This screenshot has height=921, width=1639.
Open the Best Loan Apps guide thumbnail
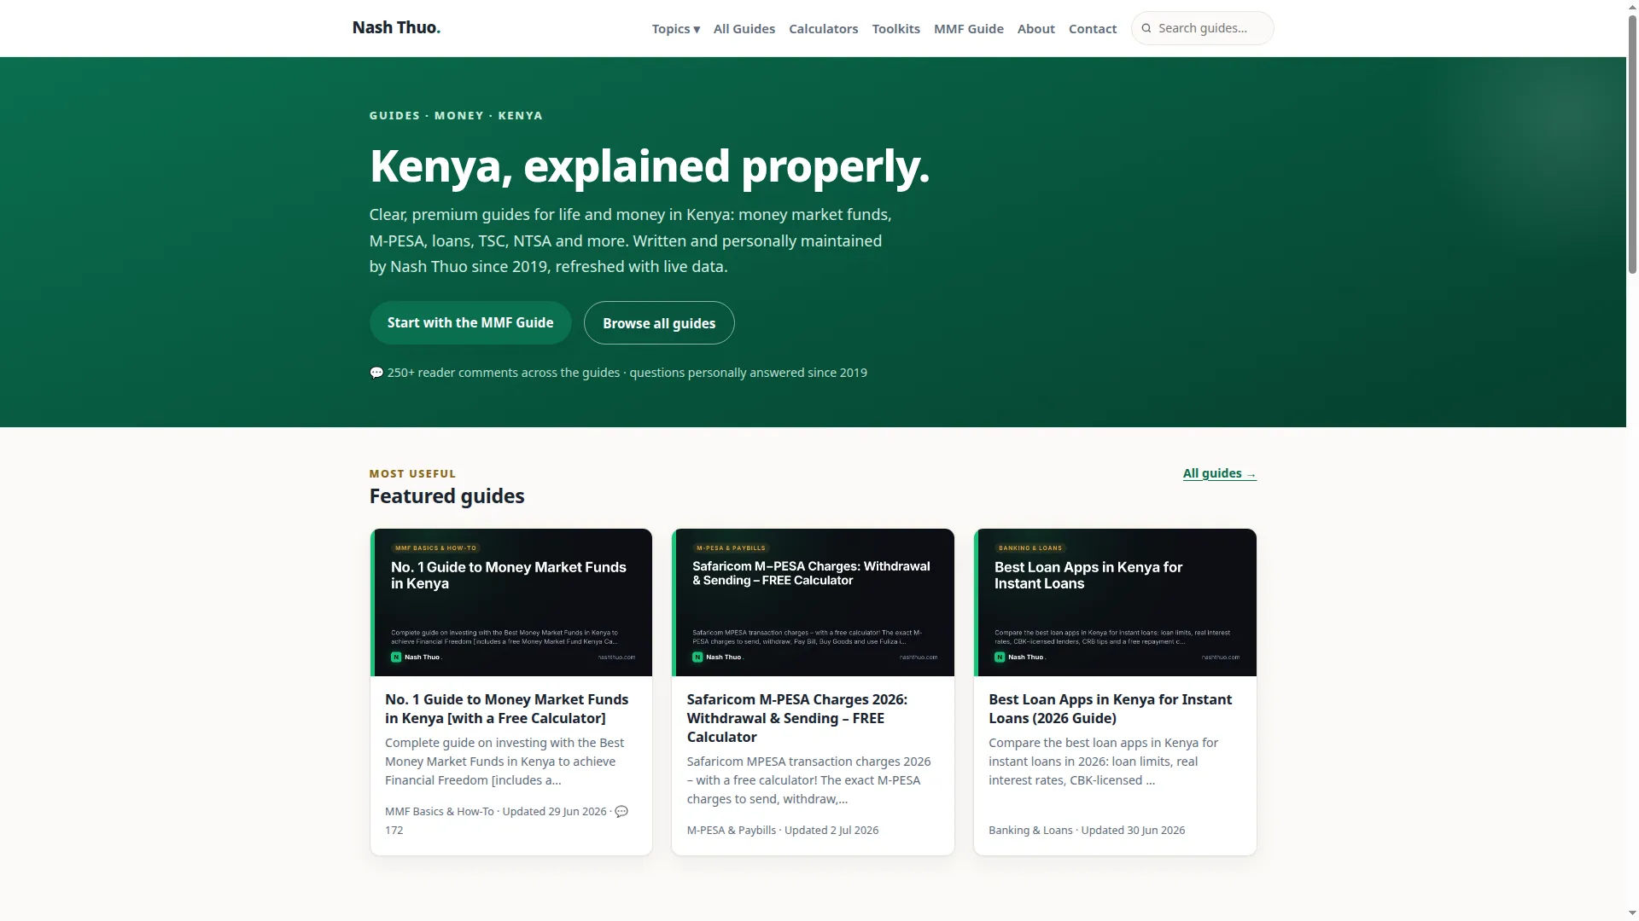tap(1115, 602)
